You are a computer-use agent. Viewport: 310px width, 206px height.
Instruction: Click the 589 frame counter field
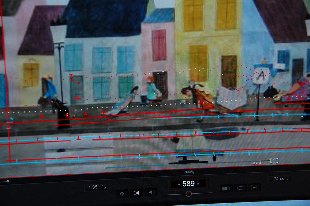coord(188,184)
